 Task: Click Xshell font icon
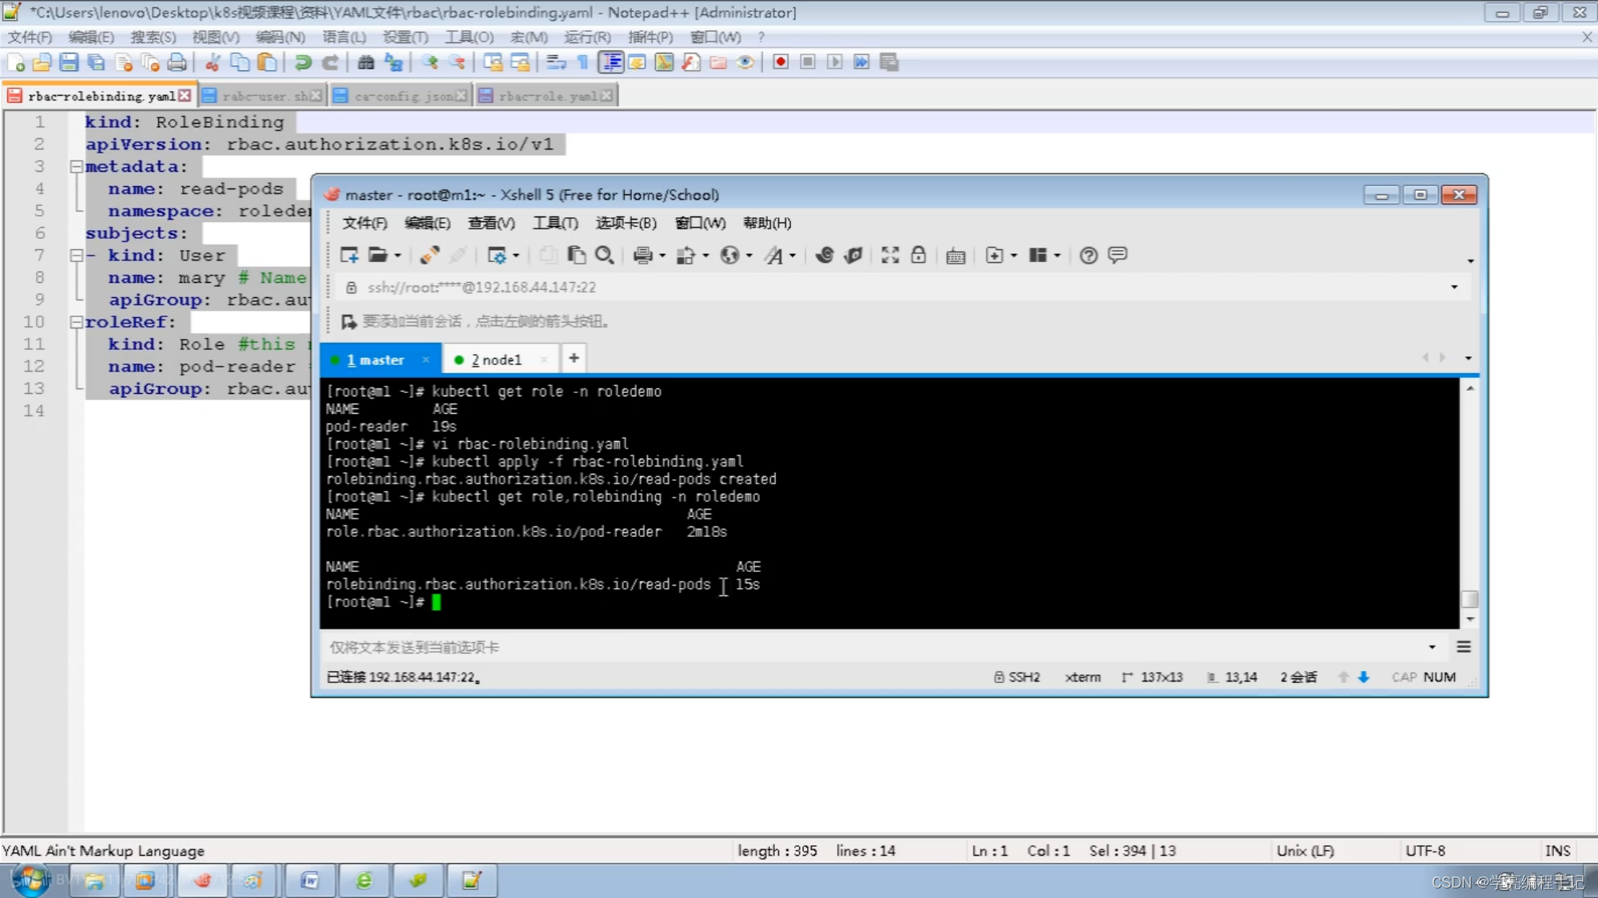pyautogui.click(x=773, y=255)
